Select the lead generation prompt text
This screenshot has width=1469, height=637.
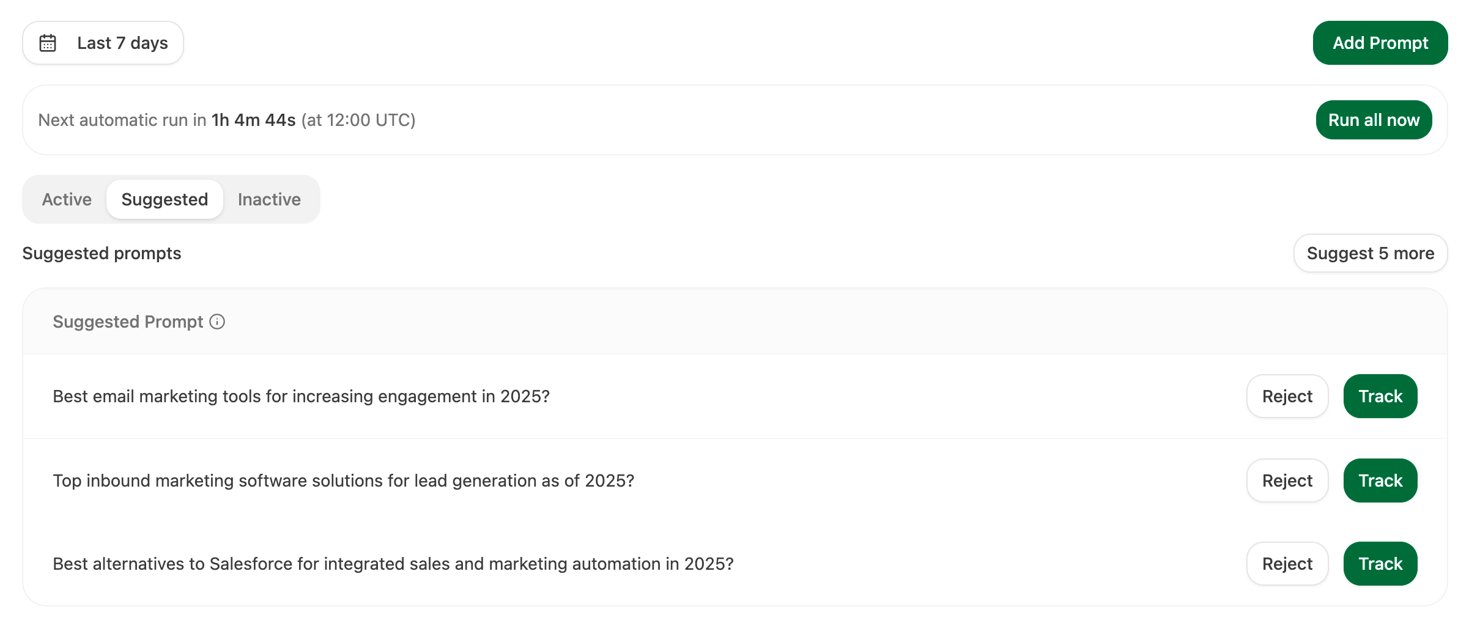(x=343, y=481)
